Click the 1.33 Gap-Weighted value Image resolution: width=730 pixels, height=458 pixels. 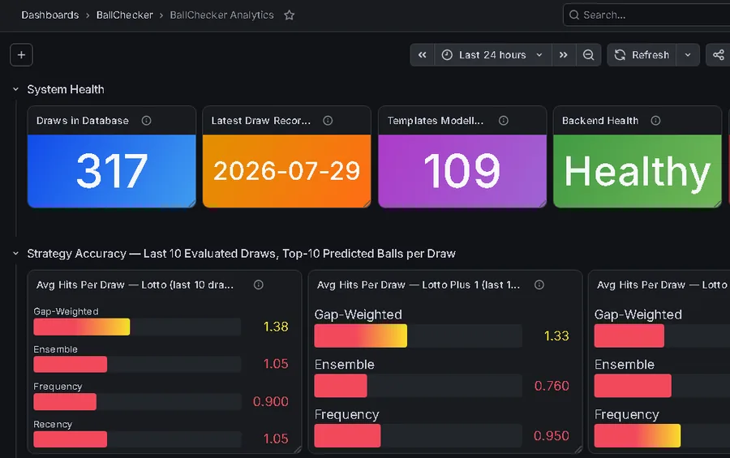(x=556, y=336)
